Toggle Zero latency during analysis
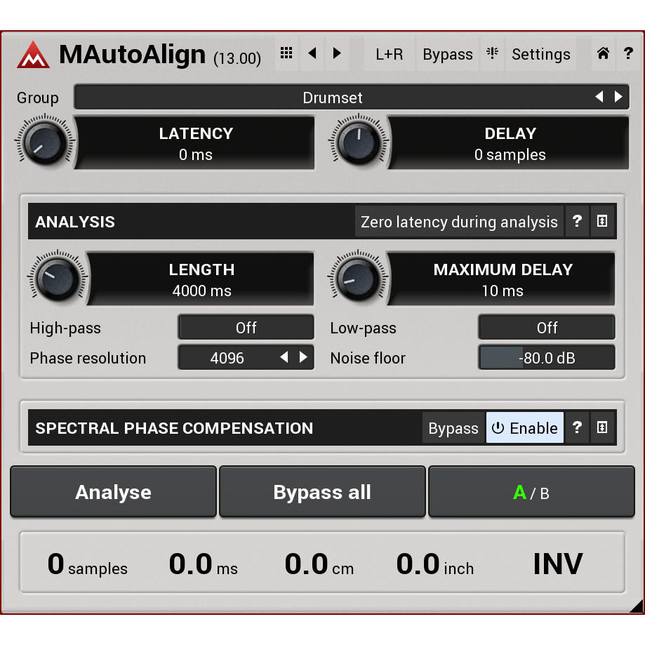This screenshot has width=645, height=645. pyautogui.click(x=459, y=222)
